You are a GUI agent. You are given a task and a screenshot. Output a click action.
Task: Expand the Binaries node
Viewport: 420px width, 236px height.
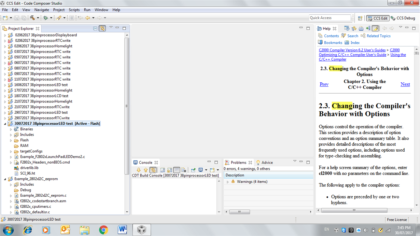(11, 129)
